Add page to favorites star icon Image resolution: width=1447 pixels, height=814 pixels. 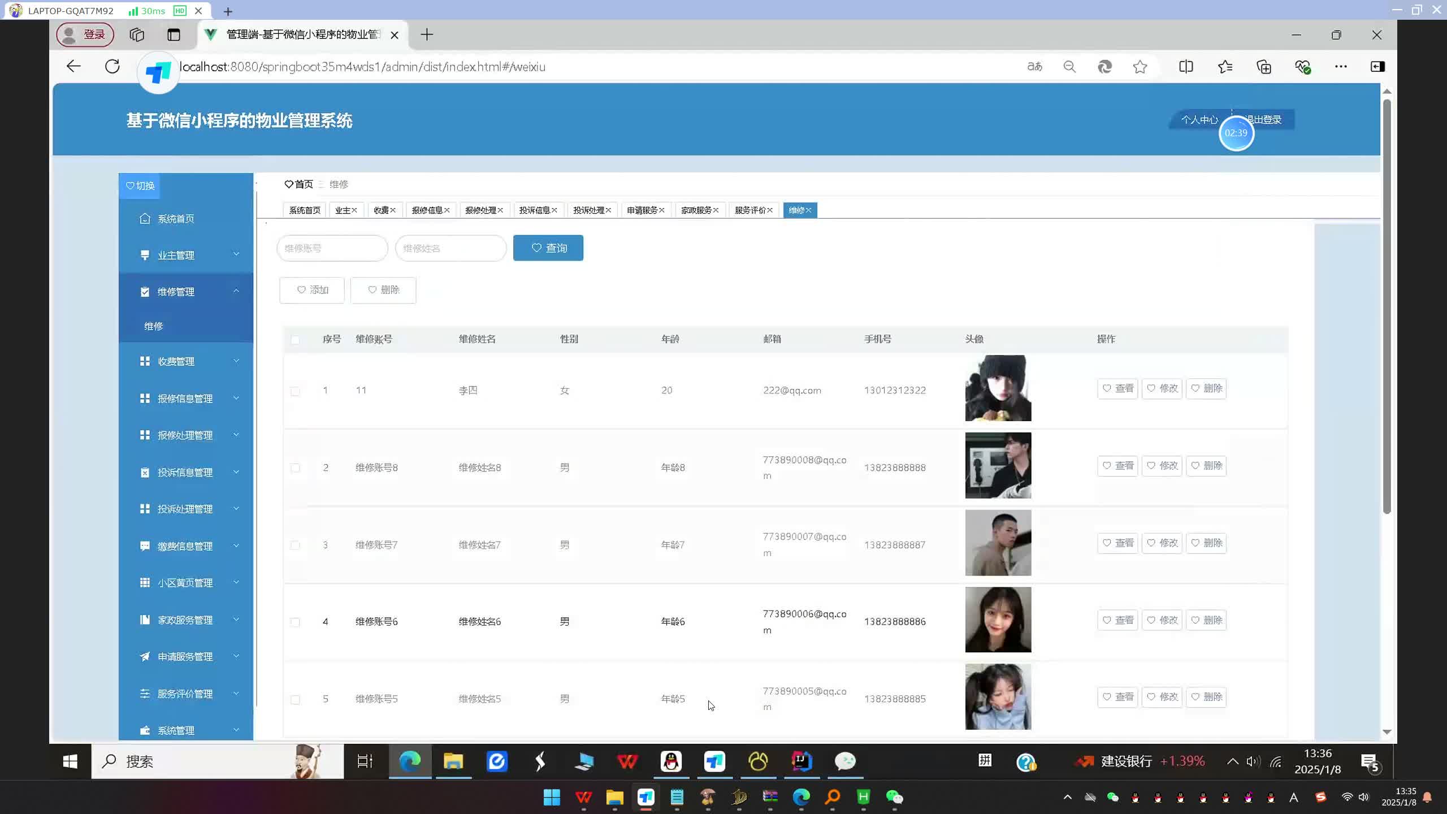click(1140, 67)
